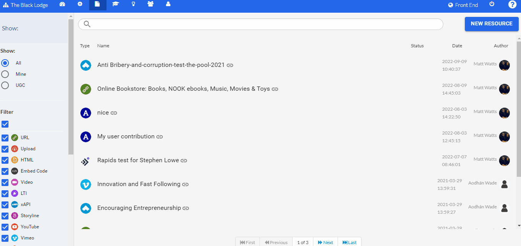Disable the Storyline filter checkbox
The image size is (521, 246).
tap(5, 216)
